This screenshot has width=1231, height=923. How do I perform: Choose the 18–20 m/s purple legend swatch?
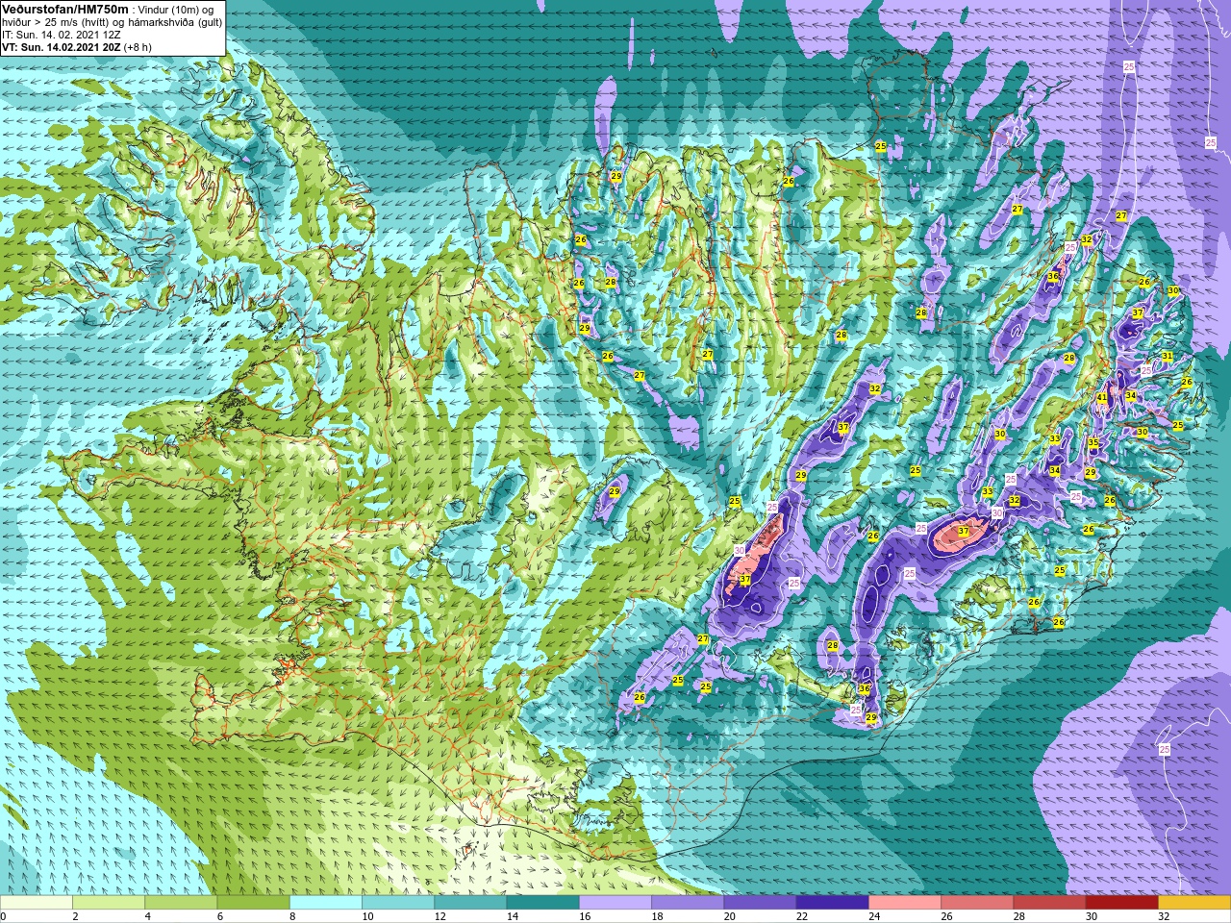(x=688, y=903)
